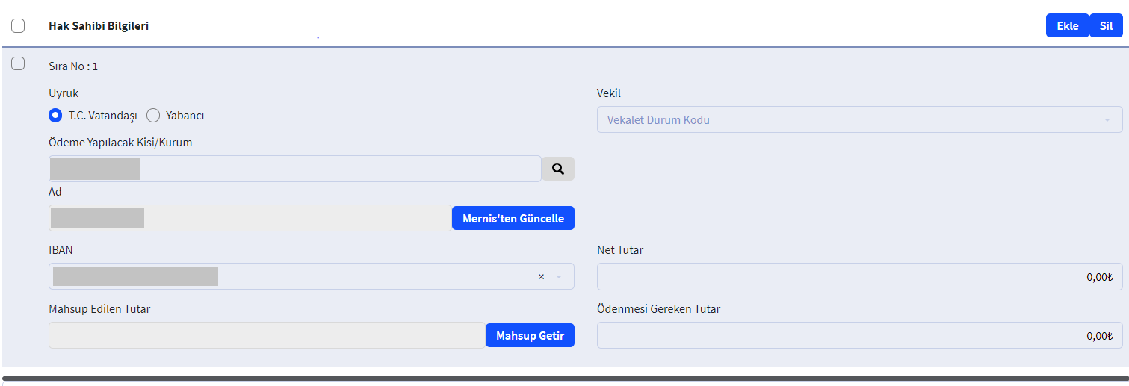Click the Mahsup Edilen Tutar field

(x=267, y=335)
